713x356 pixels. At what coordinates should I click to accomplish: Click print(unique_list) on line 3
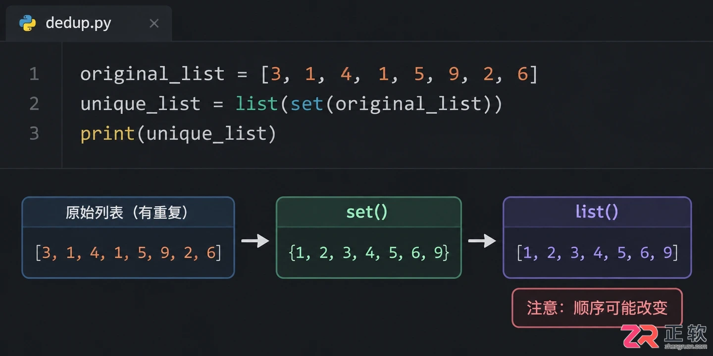click(x=178, y=134)
